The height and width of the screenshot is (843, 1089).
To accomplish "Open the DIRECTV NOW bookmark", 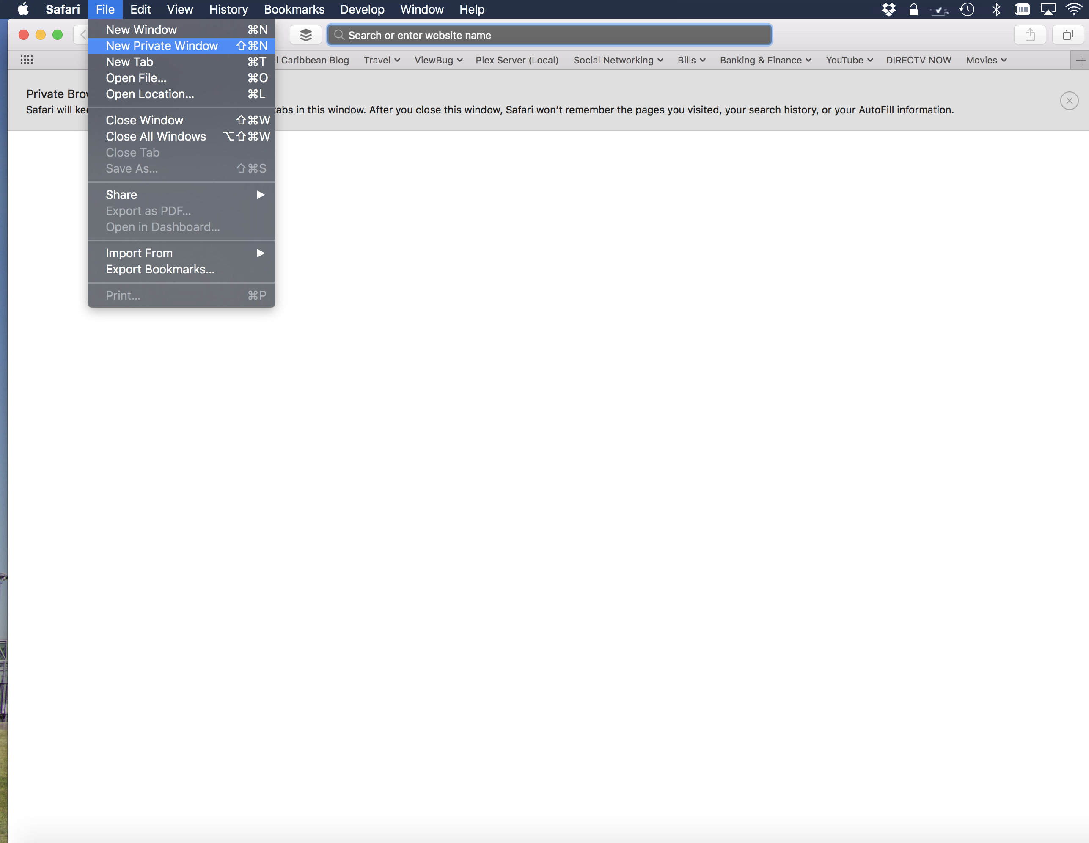I will (918, 61).
